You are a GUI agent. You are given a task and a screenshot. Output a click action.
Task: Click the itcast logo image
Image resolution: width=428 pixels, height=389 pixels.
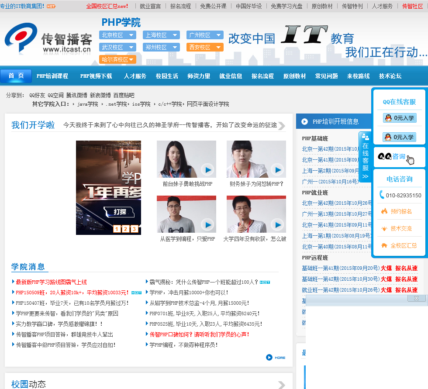click(48, 38)
